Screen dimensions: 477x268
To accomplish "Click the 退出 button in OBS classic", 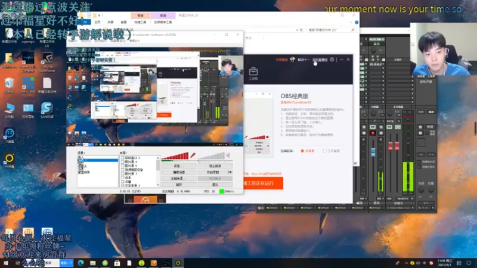I will tap(215, 185).
